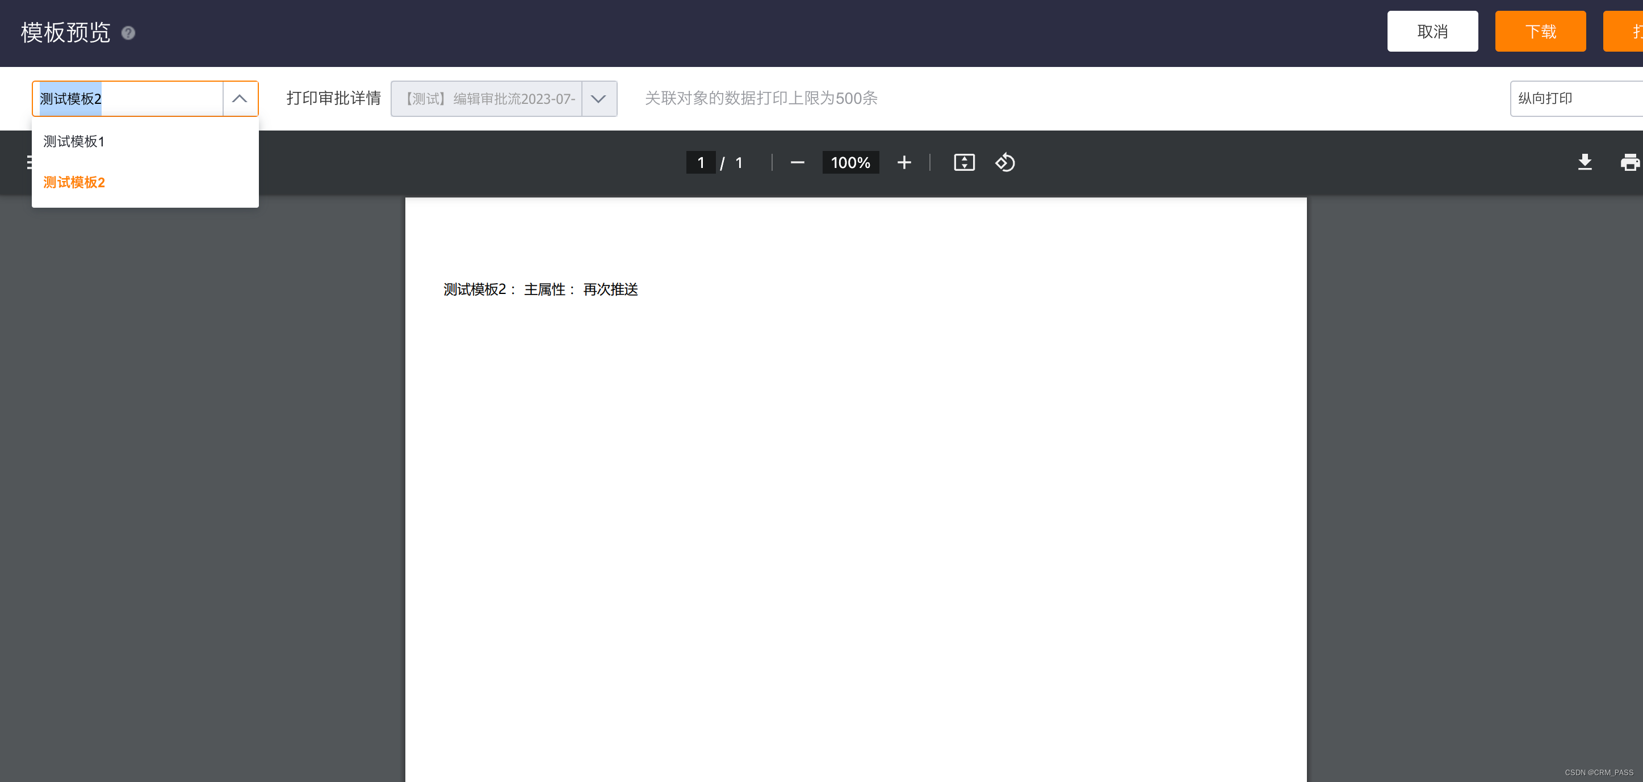Click the page number input box
This screenshot has height=782, width=1643.
click(701, 163)
